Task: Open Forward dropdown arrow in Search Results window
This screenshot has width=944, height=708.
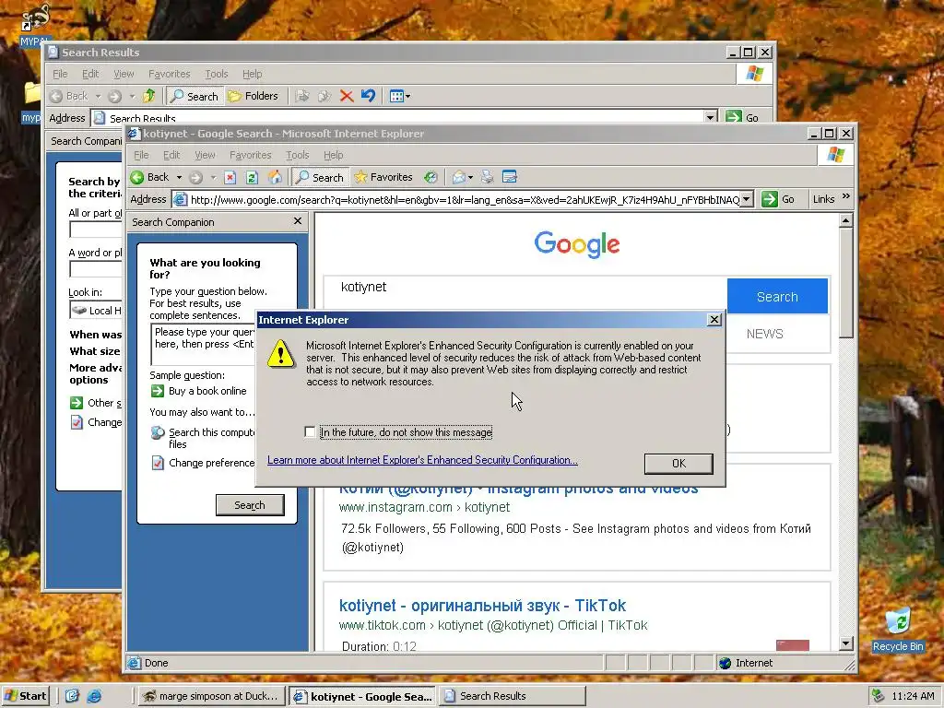Action: coord(132,96)
